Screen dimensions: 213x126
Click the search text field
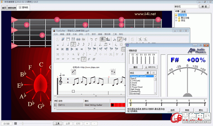(186, 6)
